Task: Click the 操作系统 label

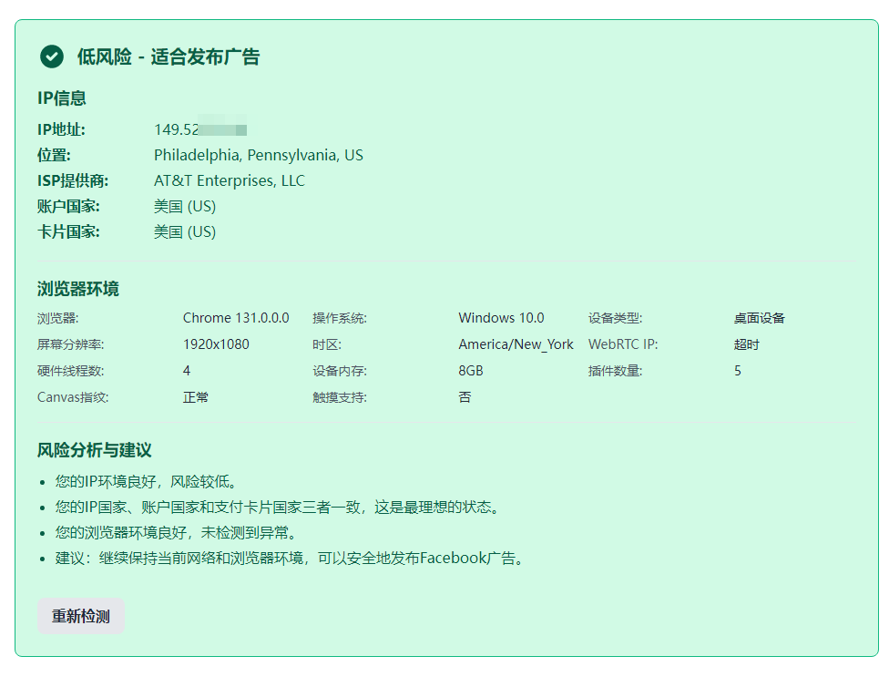Action: point(340,318)
